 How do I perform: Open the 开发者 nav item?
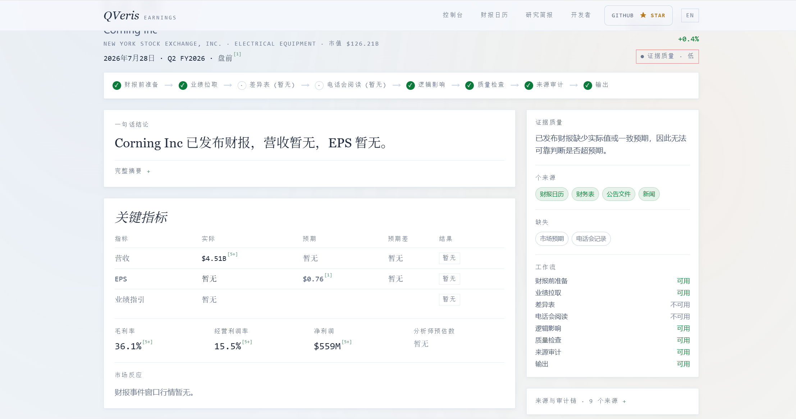tap(581, 15)
